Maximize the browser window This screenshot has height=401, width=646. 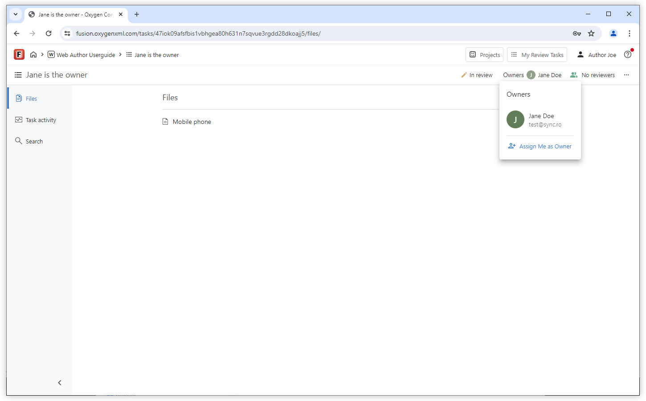click(609, 14)
